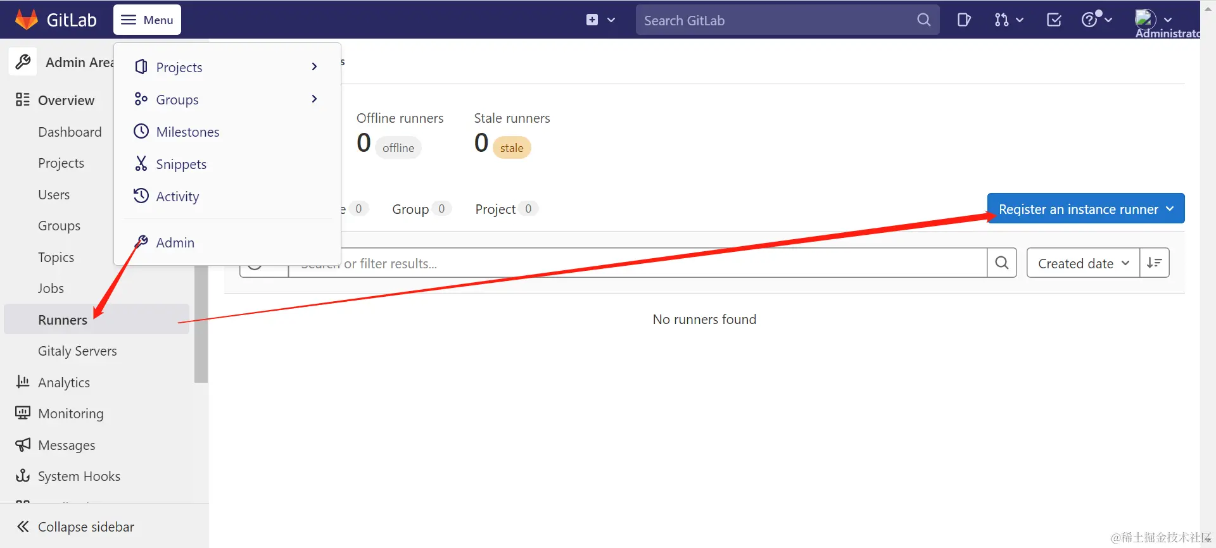Open the Merge requests dropdown icon
This screenshot has height=548, width=1216.
(x=1008, y=20)
